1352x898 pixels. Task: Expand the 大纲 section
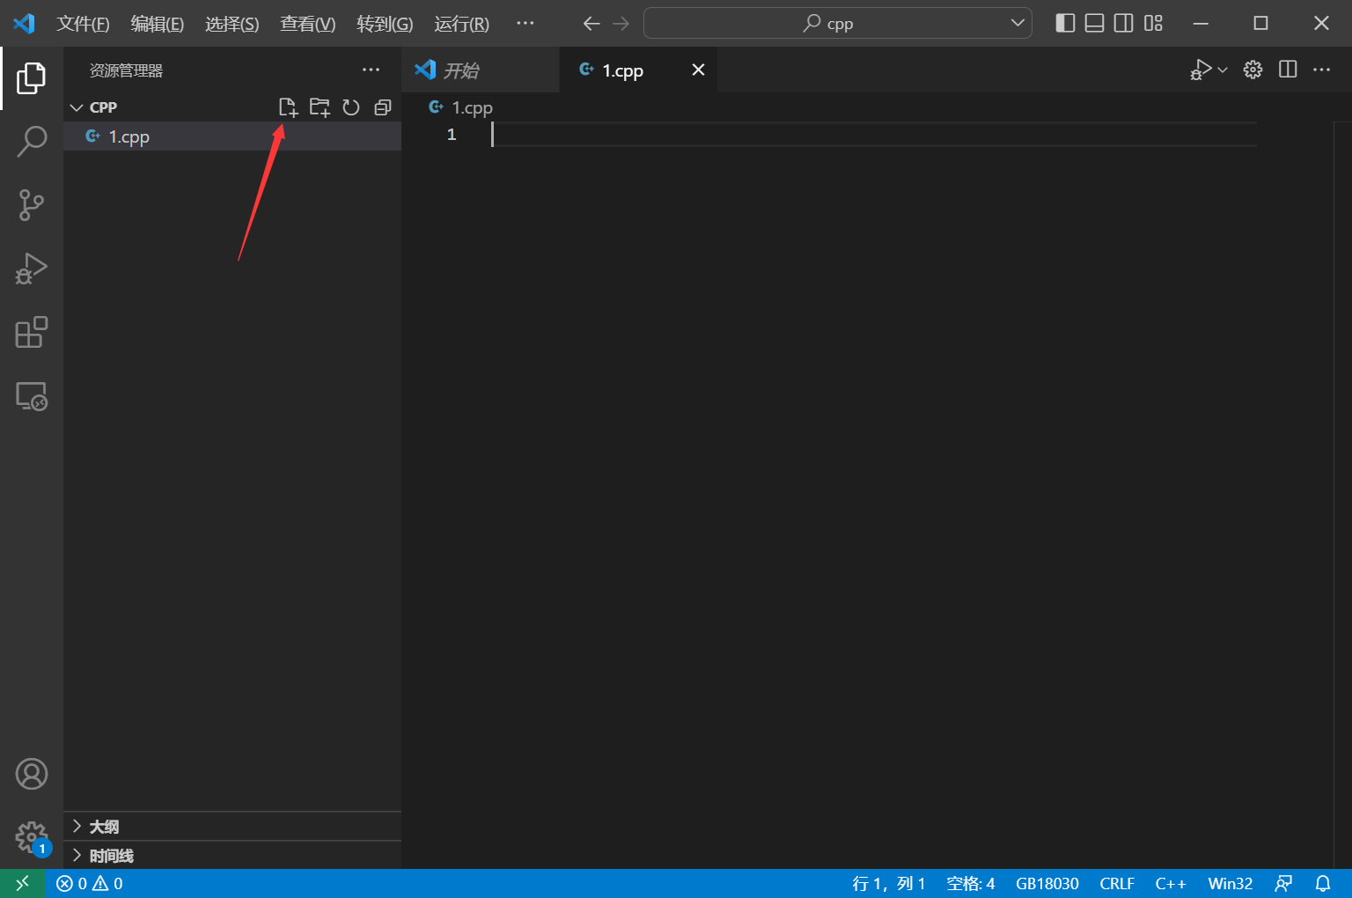coord(232,826)
